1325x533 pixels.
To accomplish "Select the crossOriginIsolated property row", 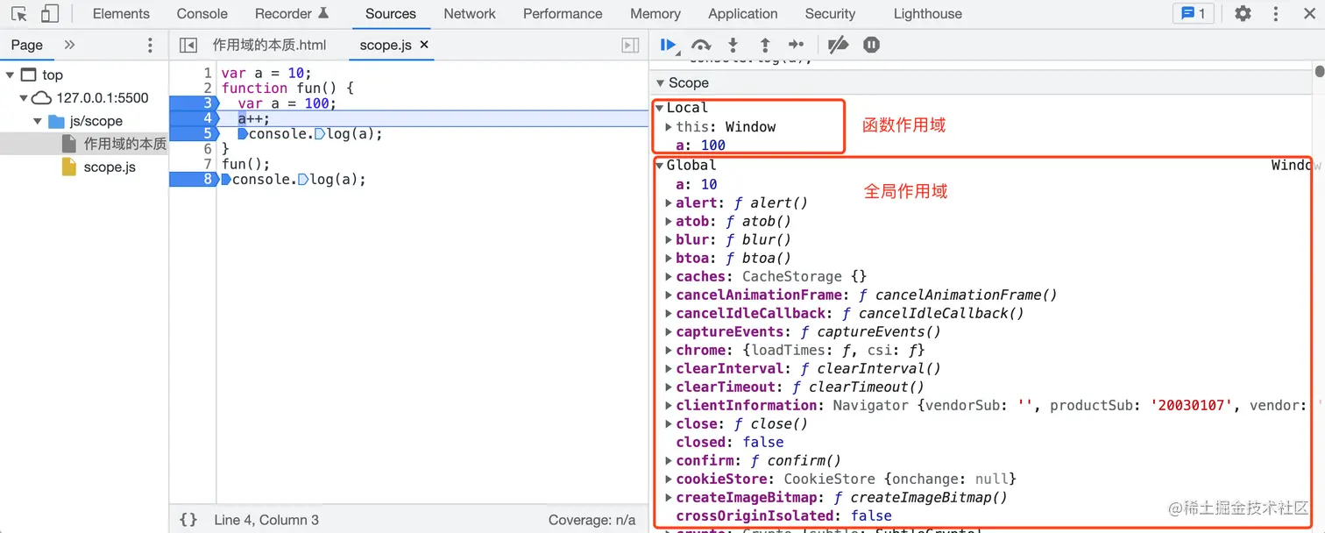I will pos(783,515).
